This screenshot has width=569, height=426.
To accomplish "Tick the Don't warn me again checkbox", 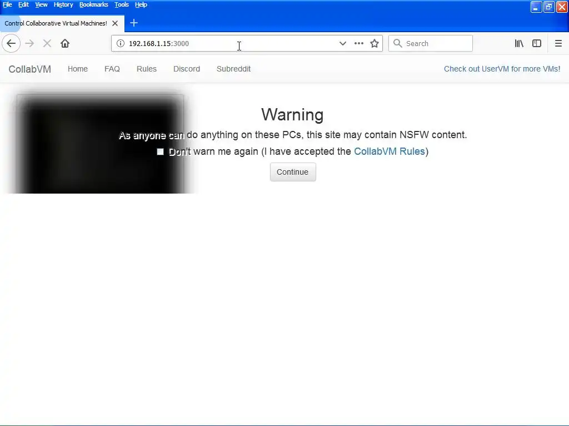I will pyautogui.click(x=160, y=152).
